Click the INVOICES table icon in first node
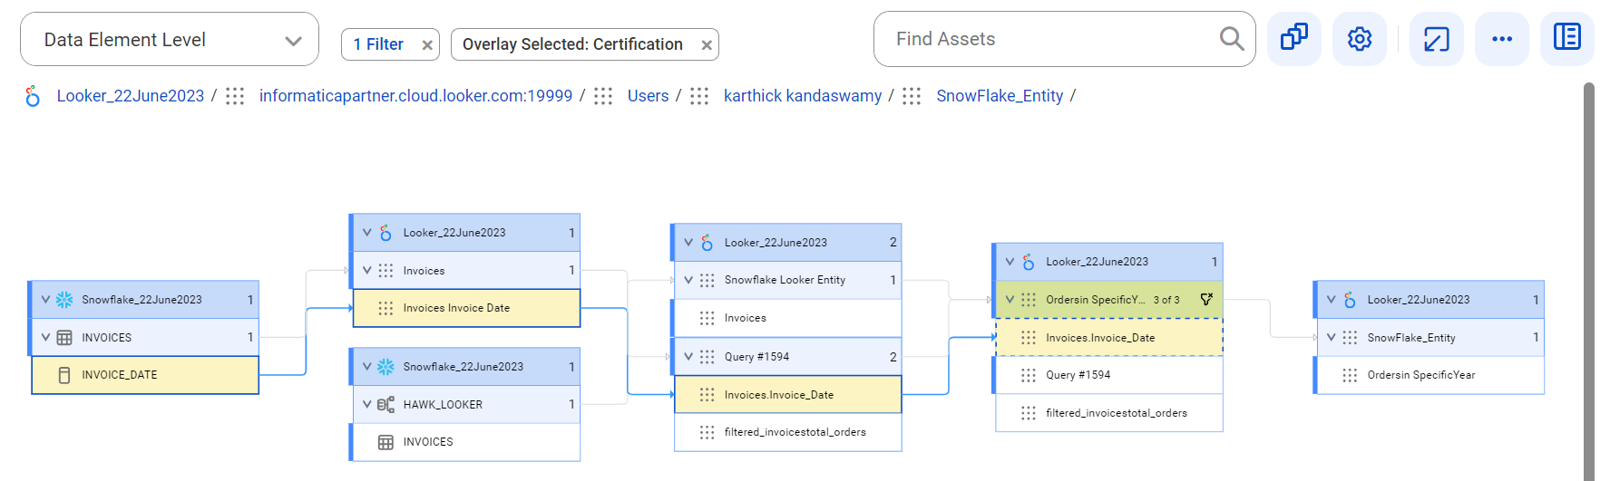Image resolution: width=1610 pixels, height=481 pixels. click(x=64, y=338)
